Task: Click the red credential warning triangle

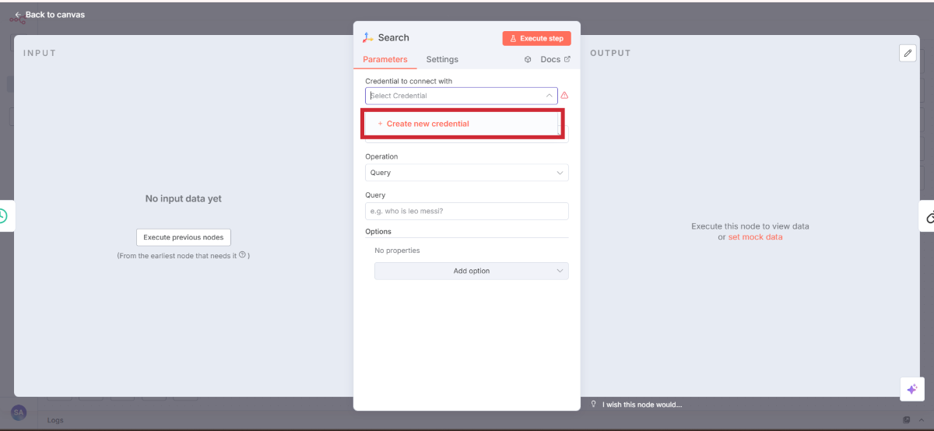Action: pos(564,96)
